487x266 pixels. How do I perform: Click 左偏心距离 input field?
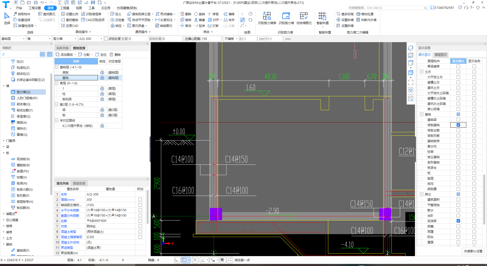pos(211,39)
